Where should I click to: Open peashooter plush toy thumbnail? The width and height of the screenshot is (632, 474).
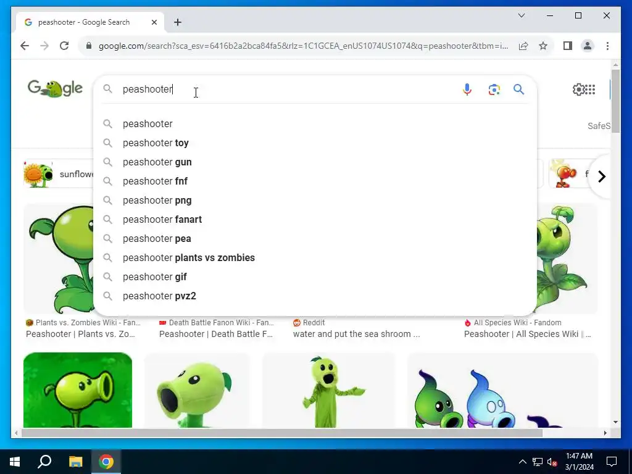197,390
